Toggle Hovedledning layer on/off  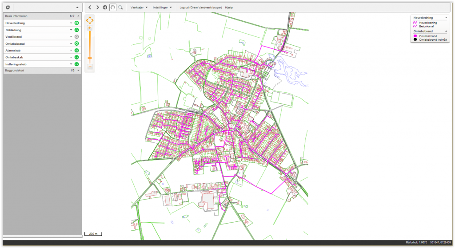[76, 23]
